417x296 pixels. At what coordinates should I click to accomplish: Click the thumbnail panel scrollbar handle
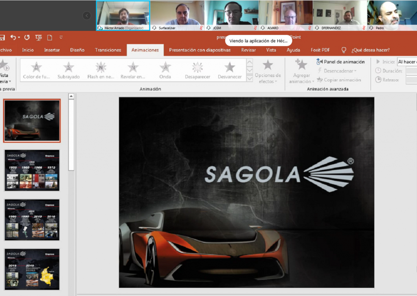[71, 135]
